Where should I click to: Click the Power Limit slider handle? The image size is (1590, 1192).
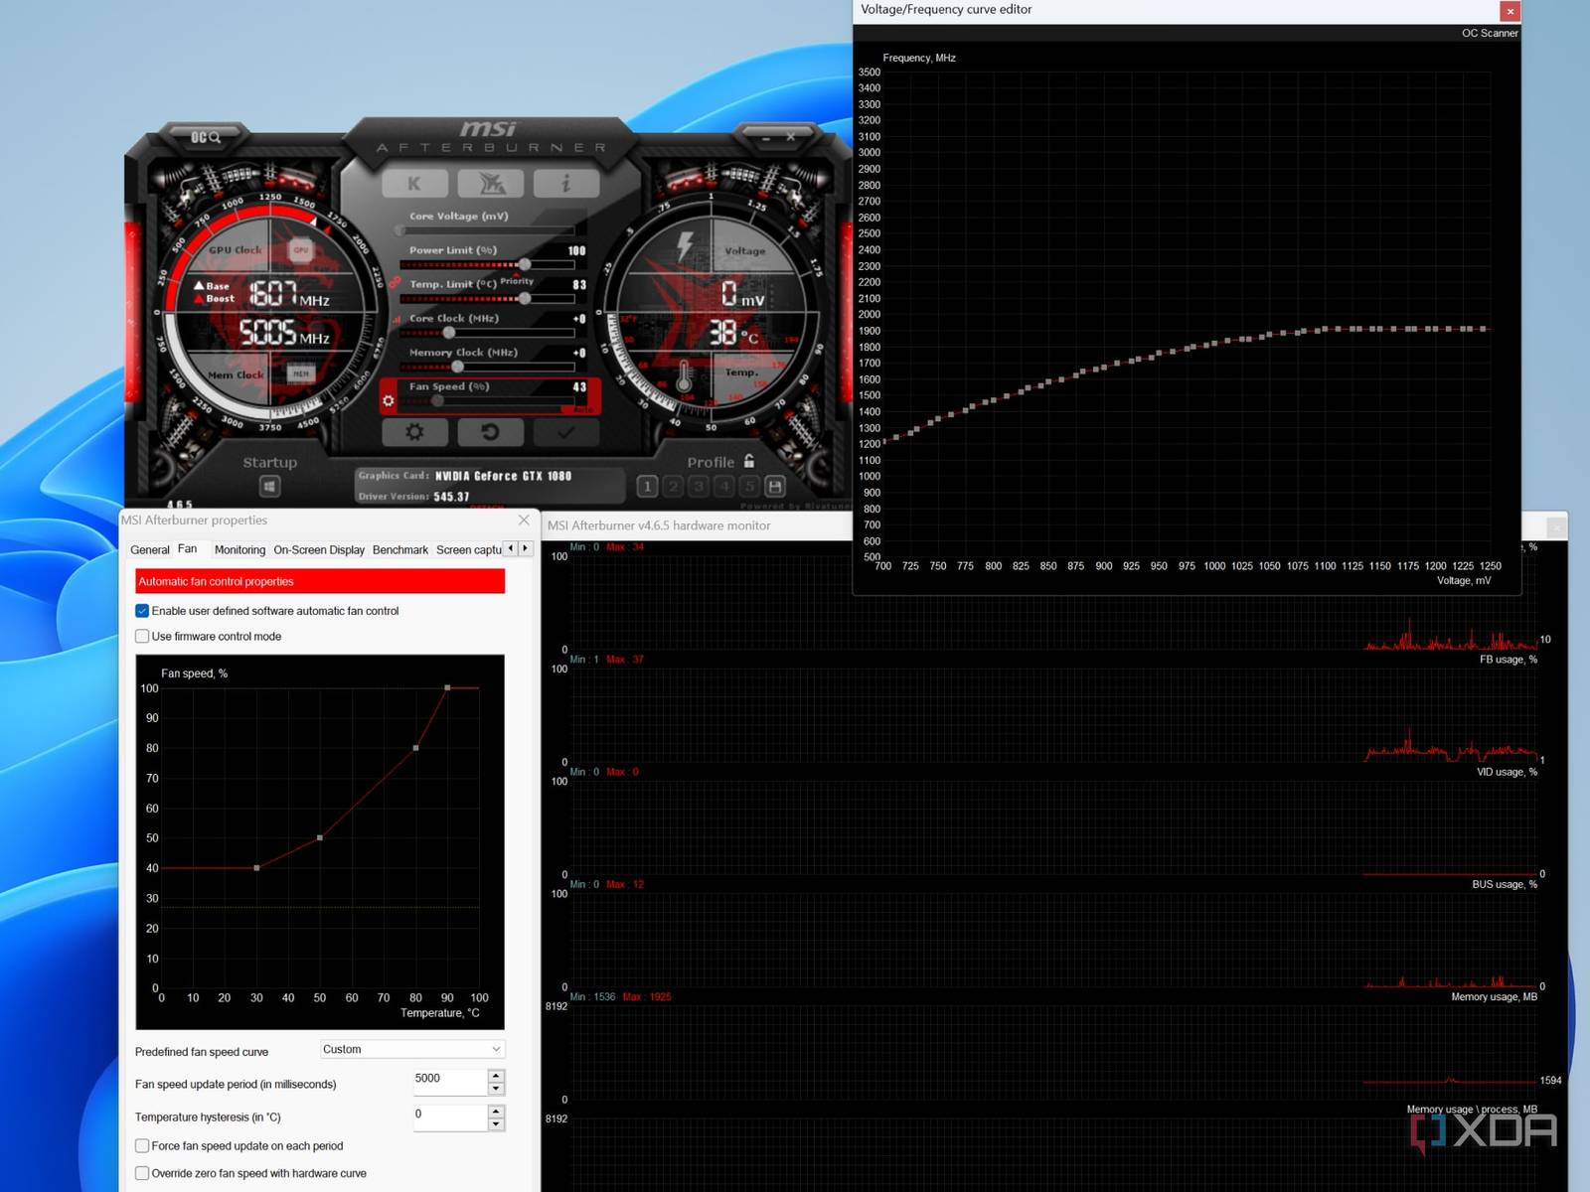click(525, 264)
